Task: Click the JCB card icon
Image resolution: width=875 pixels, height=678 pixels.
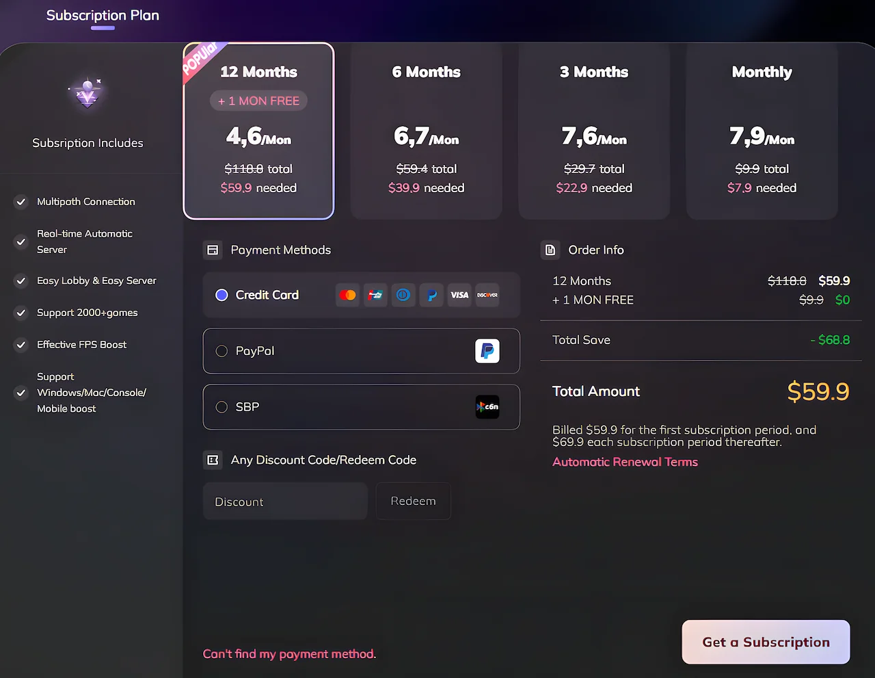Action: tap(375, 295)
